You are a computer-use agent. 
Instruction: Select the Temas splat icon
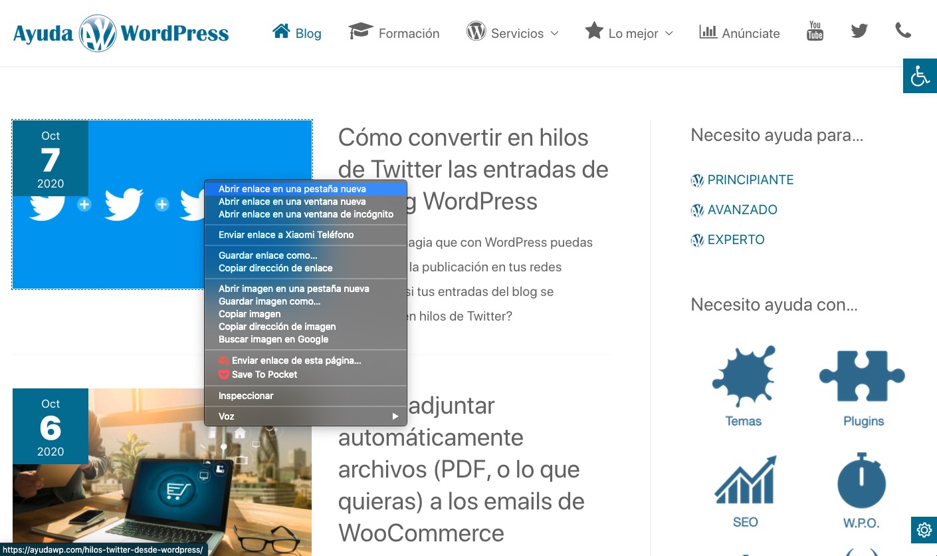click(x=743, y=378)
